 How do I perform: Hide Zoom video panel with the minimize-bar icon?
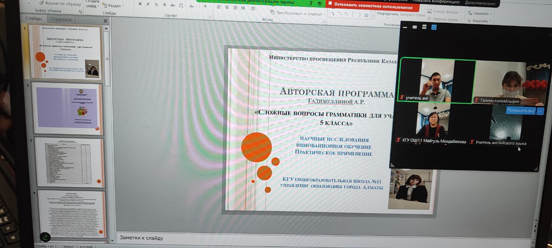pyautogui.click(x=404, y=27)
